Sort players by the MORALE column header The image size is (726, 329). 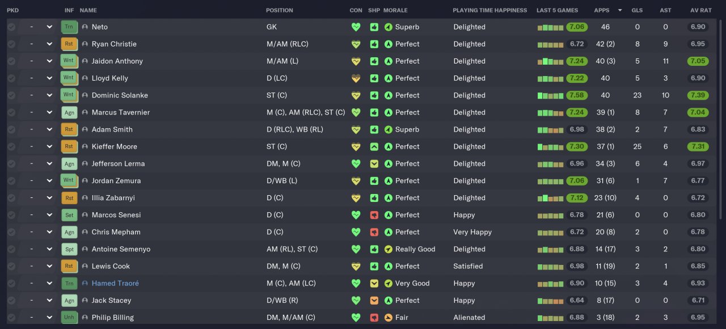395,10
